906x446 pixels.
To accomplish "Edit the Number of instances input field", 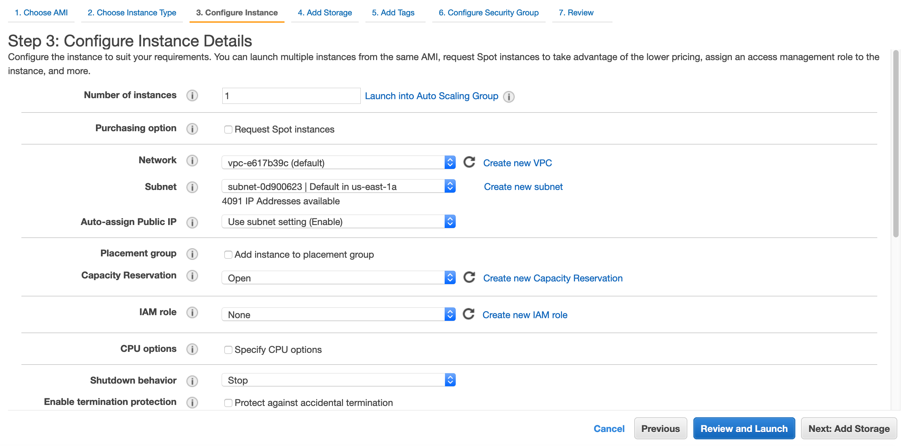I will tap(290, 96).
